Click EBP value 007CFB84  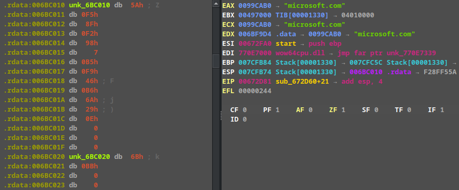click(x=255, y=62)
